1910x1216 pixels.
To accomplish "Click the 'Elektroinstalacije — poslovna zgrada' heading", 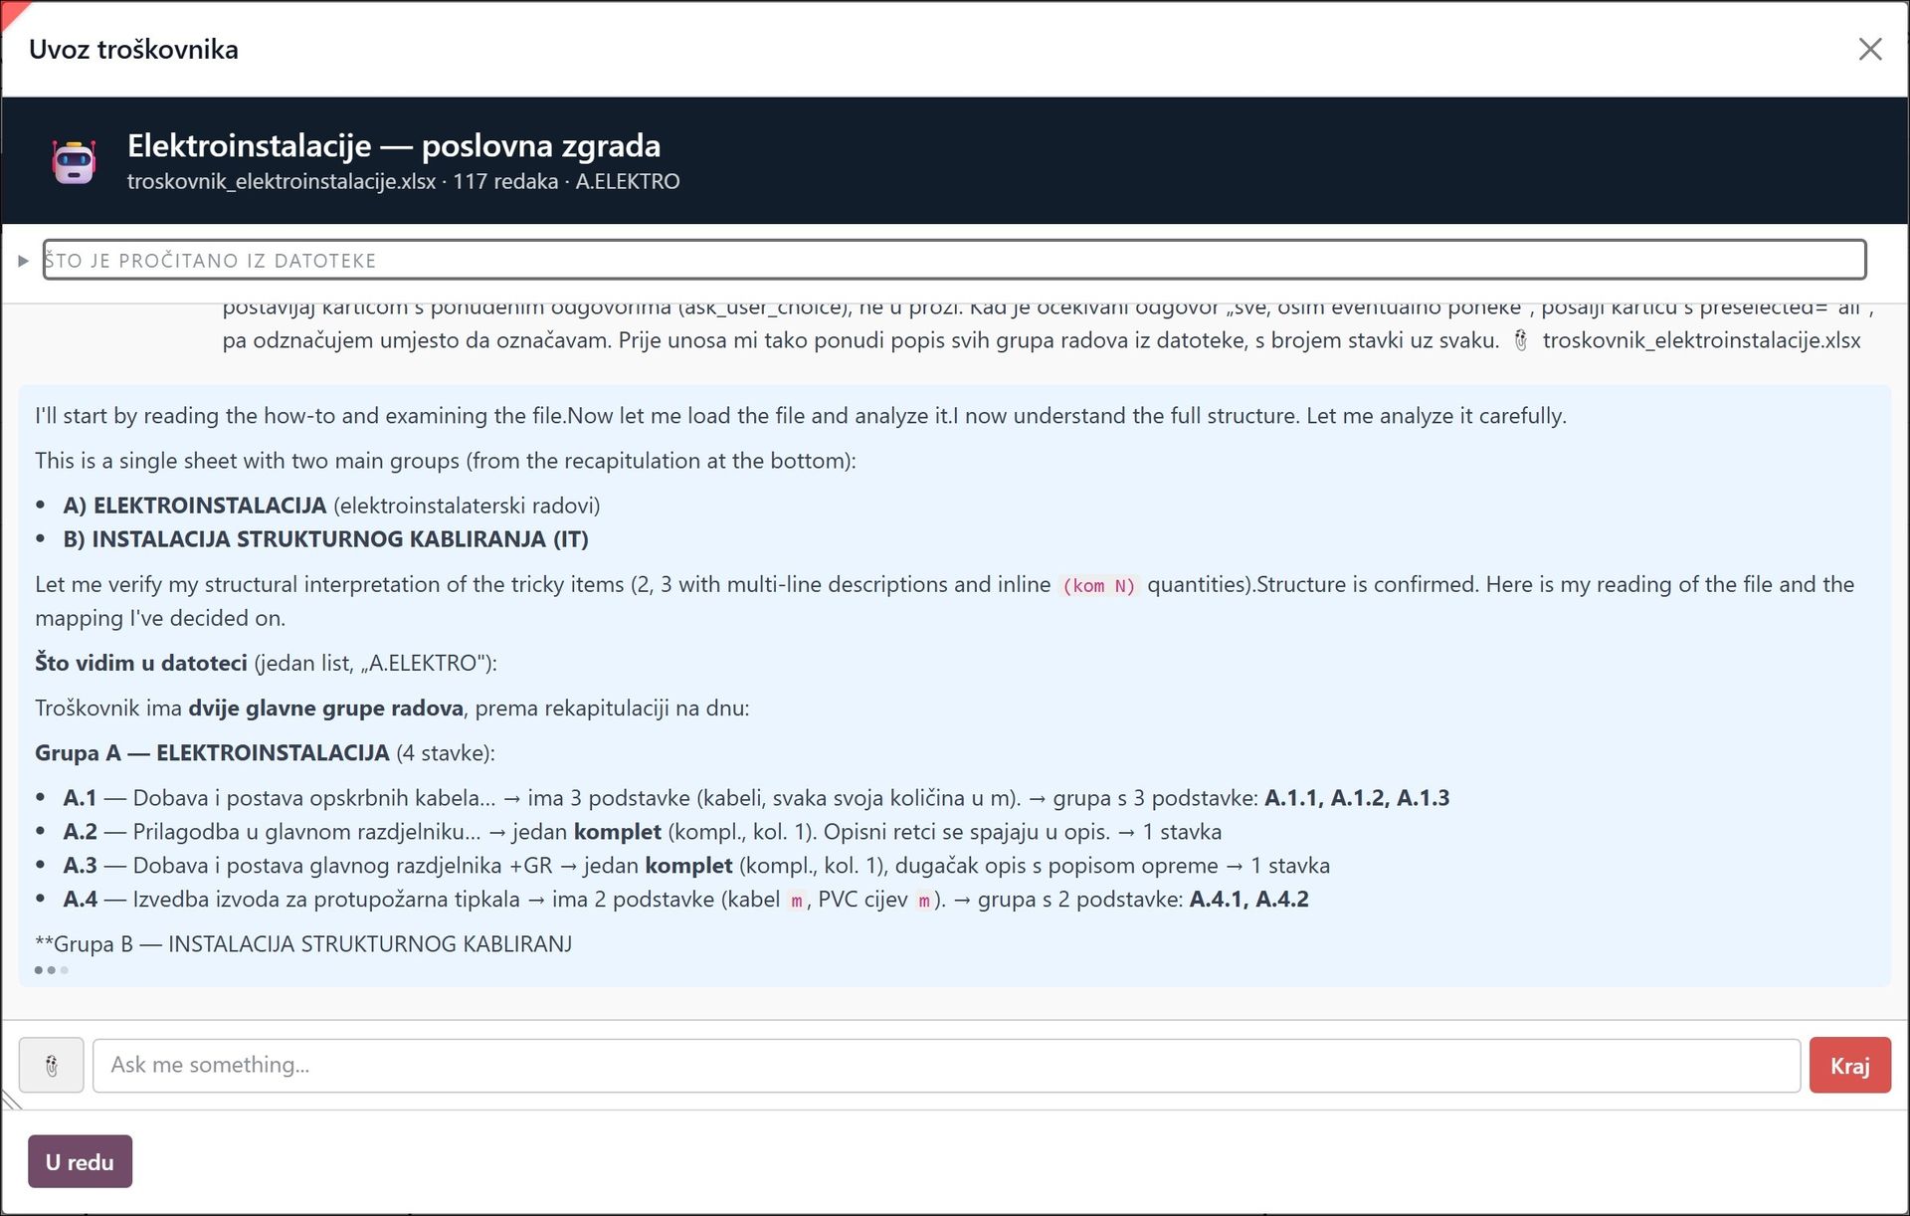I will pos(394,145).
